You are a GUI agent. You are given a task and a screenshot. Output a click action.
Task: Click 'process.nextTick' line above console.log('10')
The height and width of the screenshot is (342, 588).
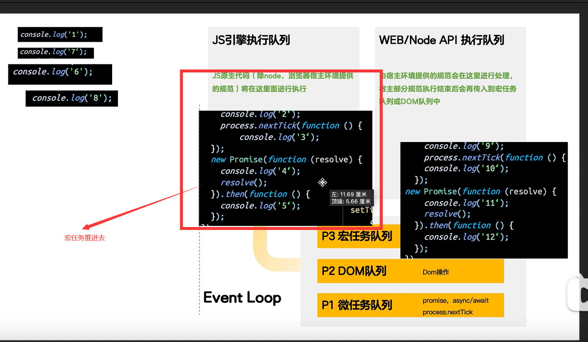(x=495, y=158)
